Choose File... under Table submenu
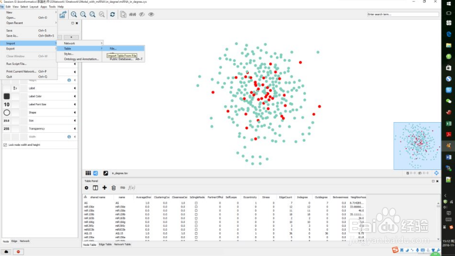This screenshot has height=256, width=455. click(x=124, y=48)
